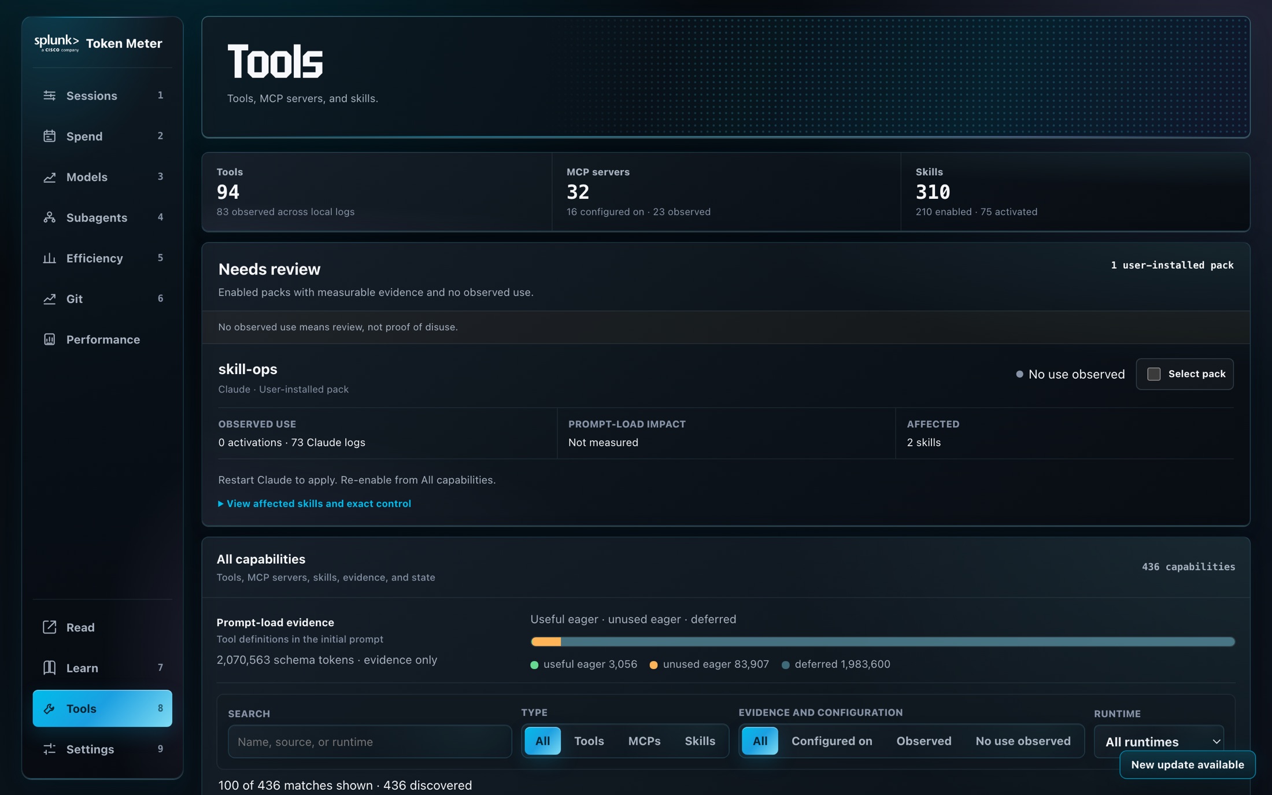1272x795 pixels.
Task: Filter capability type by MCPs
Action: pos(644,741)
